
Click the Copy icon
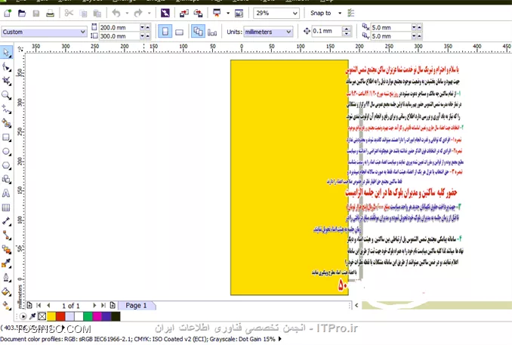(83, 13)
